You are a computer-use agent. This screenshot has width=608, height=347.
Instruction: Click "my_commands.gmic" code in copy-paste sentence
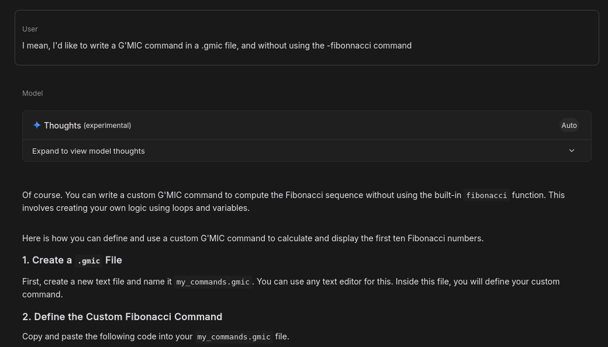[234, 337]
